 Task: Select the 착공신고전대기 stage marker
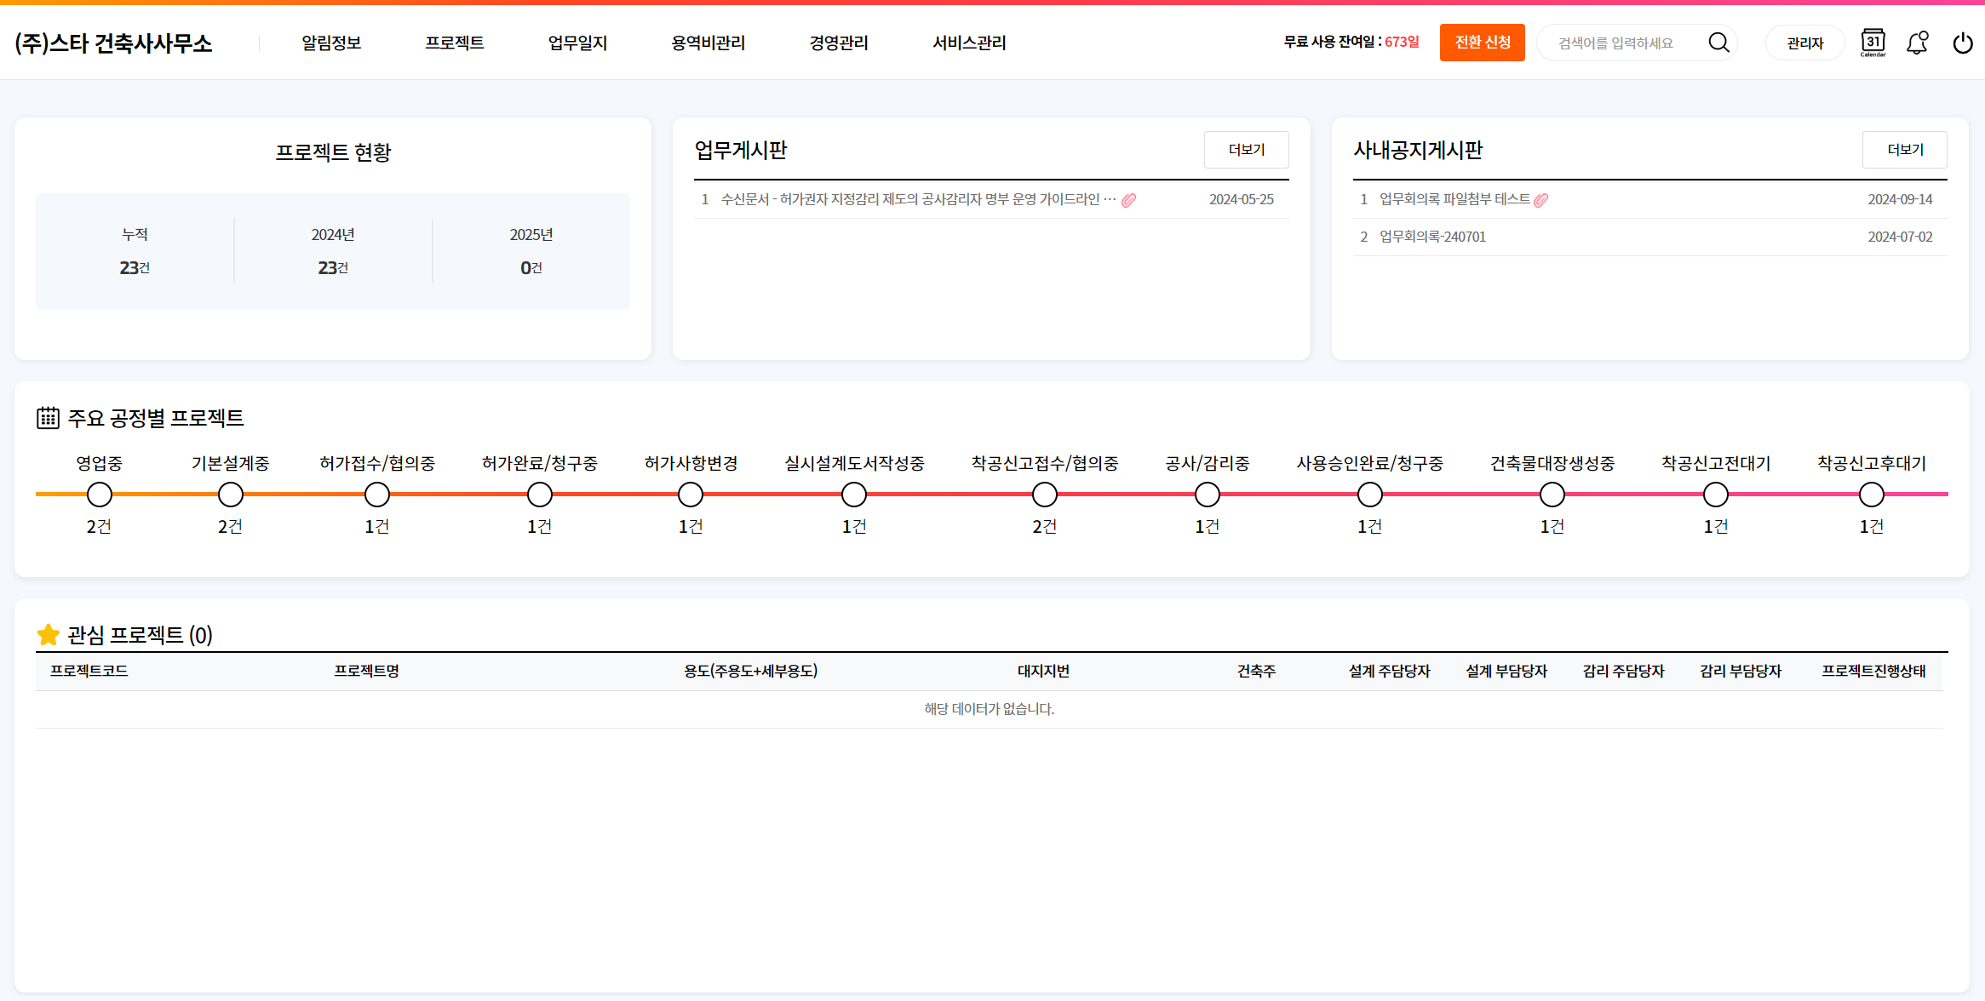coord(1716,494)
